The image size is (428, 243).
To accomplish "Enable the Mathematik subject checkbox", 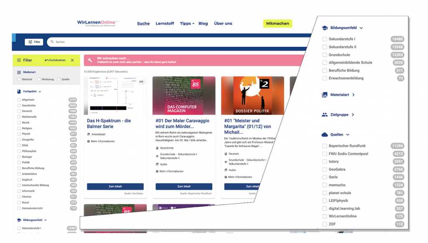I will (19, 117).
